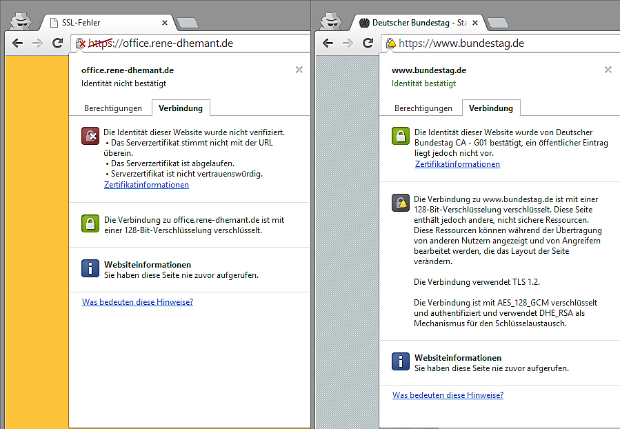Select Verbindung tab in bundestag popup
Image resolution: width=620 pixels, height=429 pixels.
(491, 108)
